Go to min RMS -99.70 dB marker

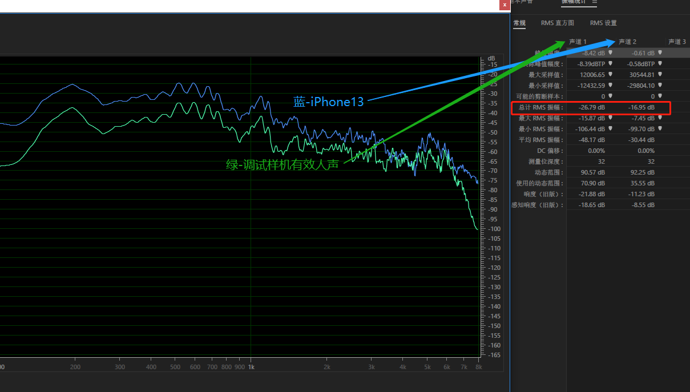(660, 129)
